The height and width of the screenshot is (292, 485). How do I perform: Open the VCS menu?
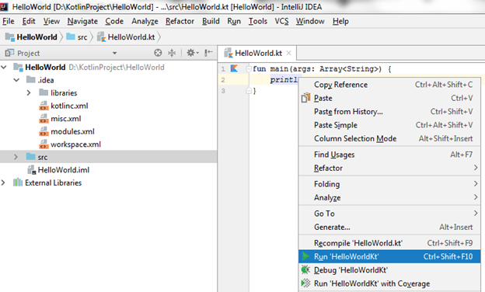[x=281, y=21]
